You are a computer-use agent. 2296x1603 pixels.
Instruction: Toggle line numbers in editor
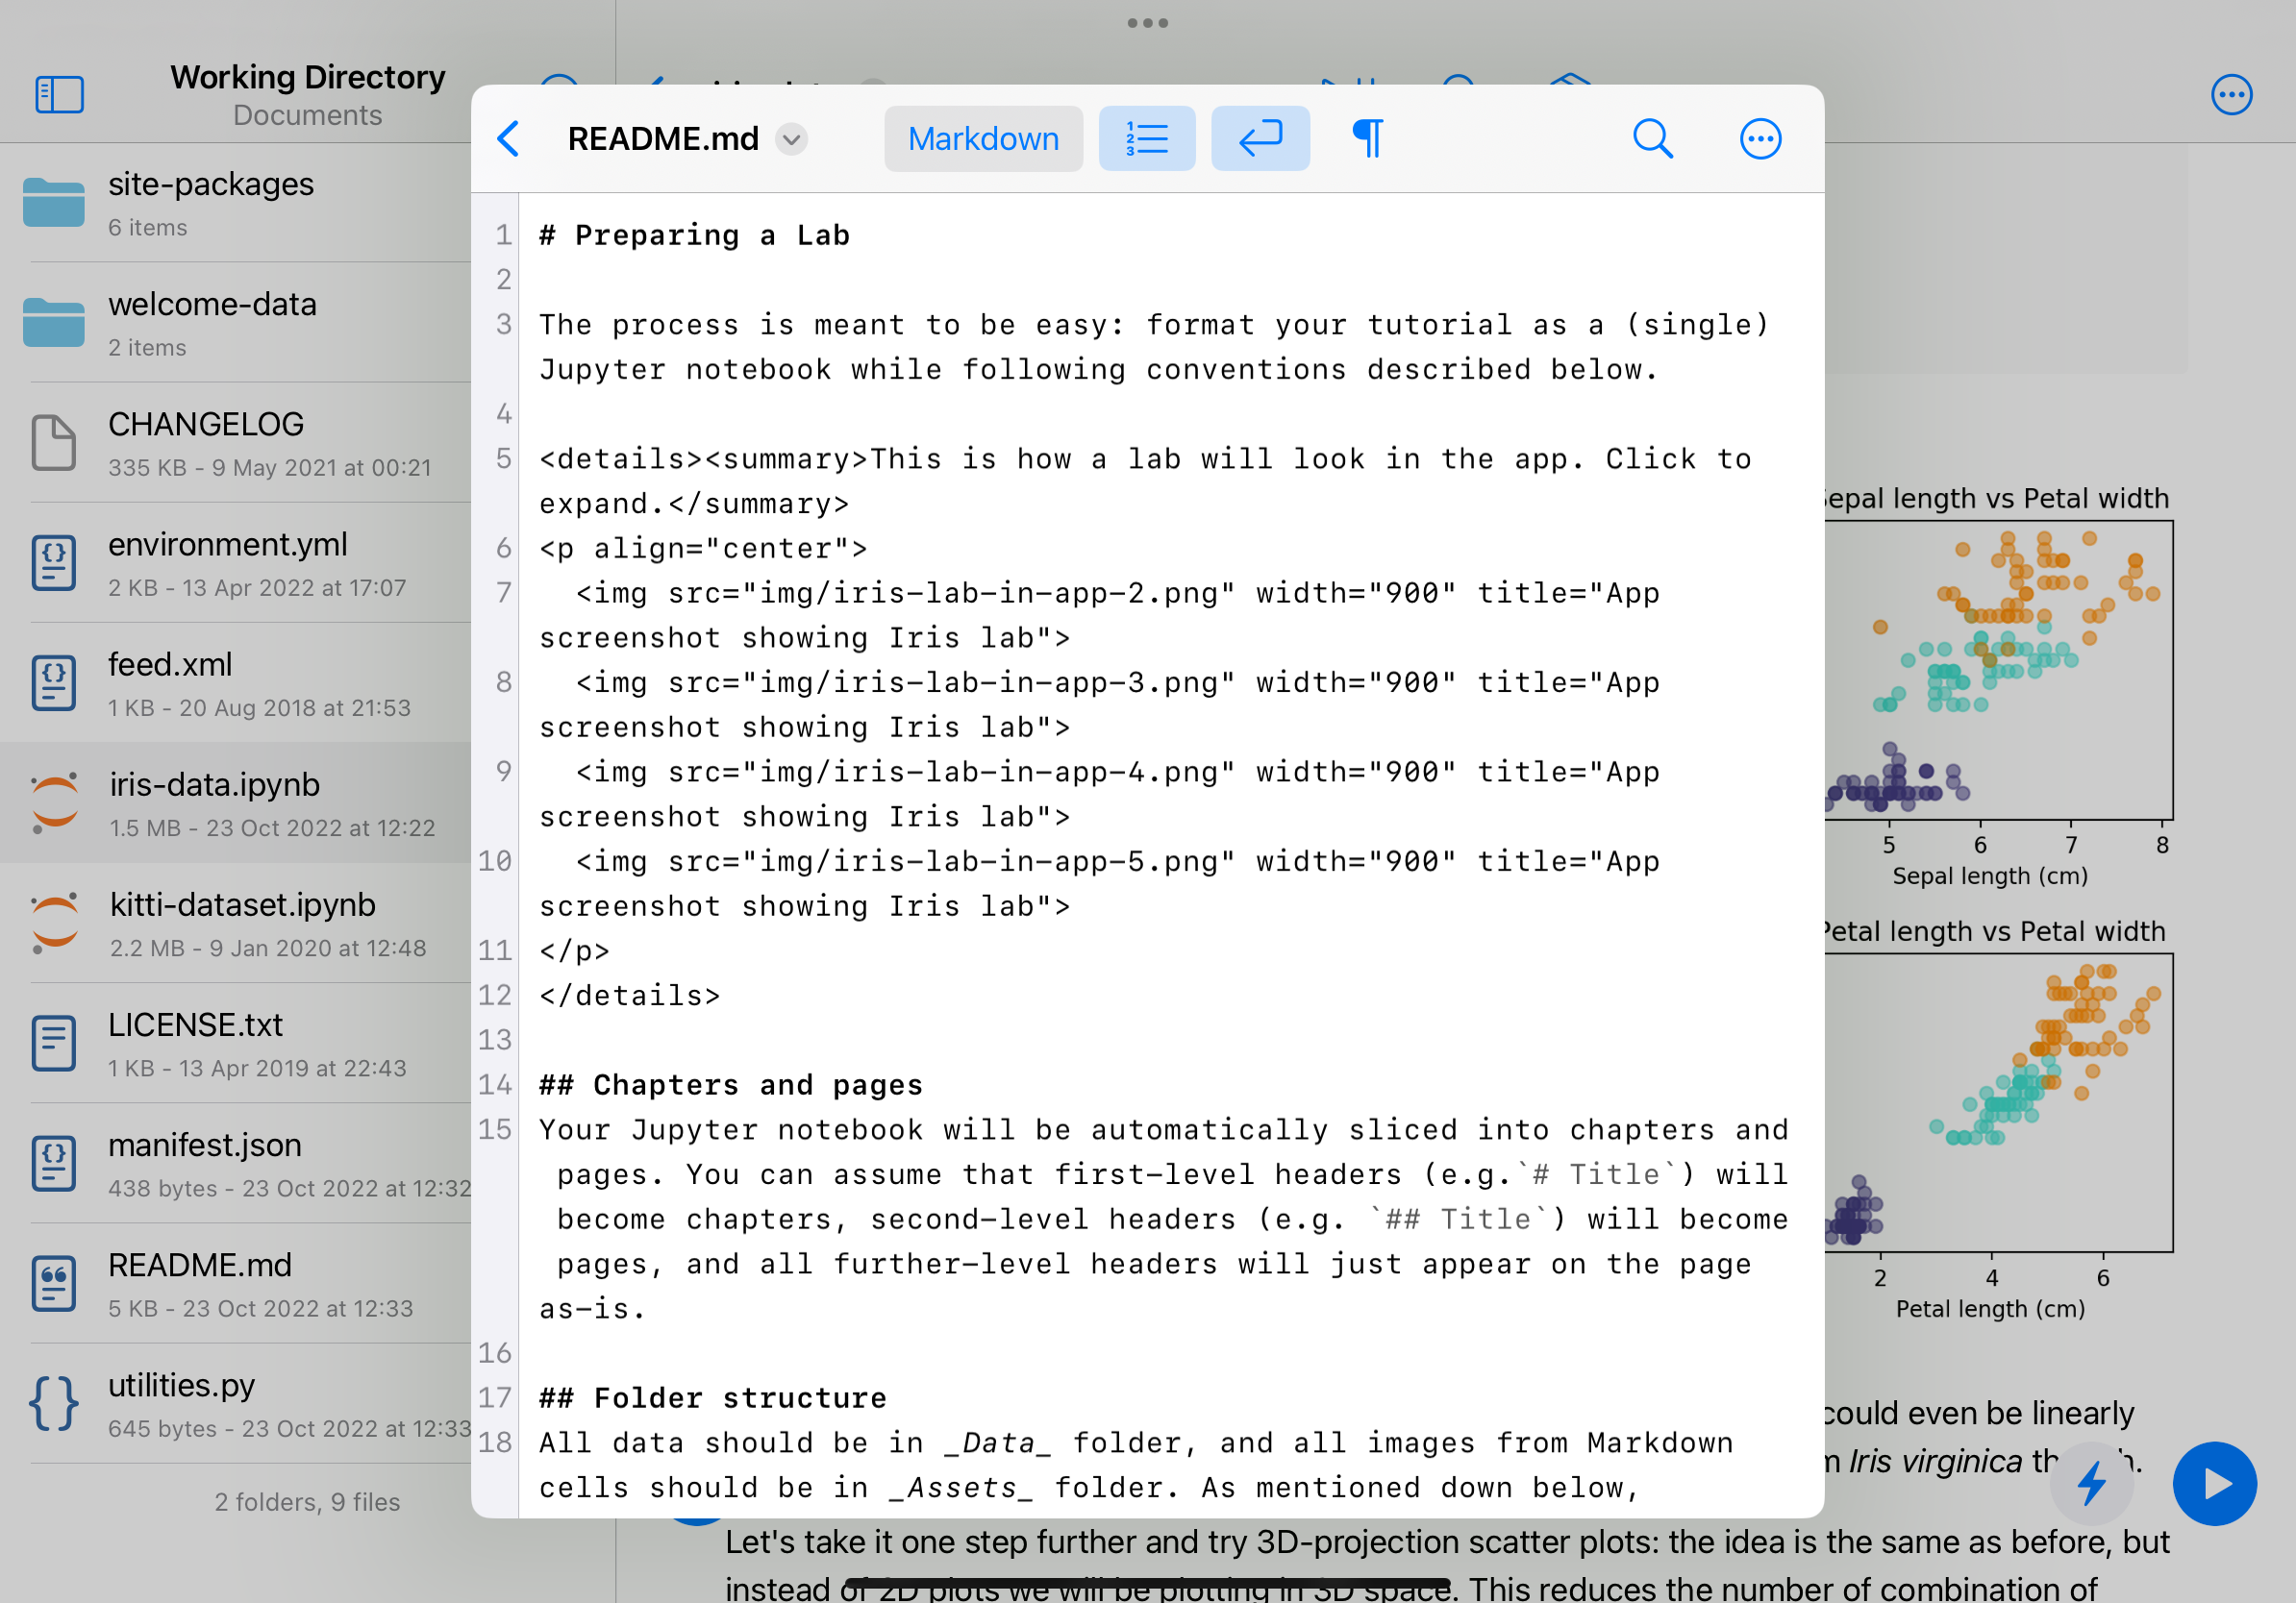[x=1146, y=139]
